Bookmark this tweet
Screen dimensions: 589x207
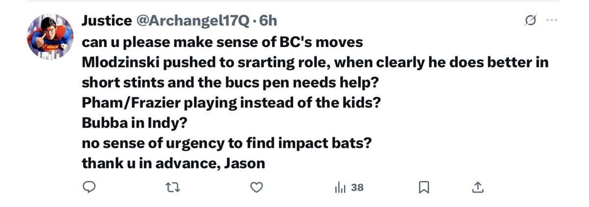click(x=424, y=187)
